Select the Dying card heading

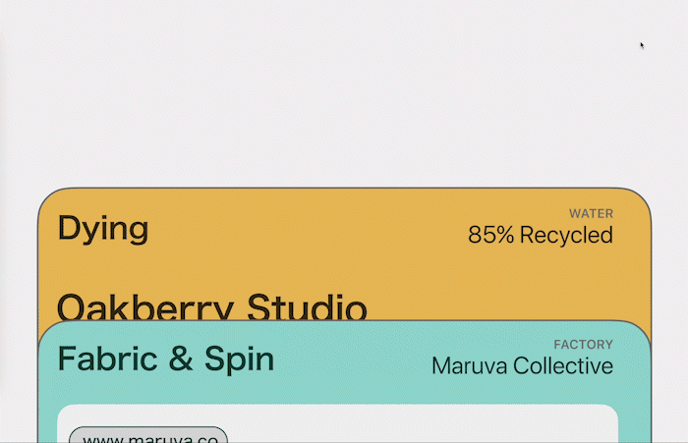coord(103,228)
